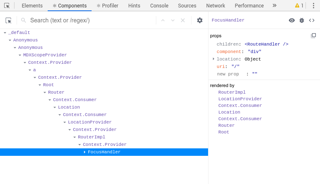
Task: Clear the component search with the X
Action: [183, 20]
